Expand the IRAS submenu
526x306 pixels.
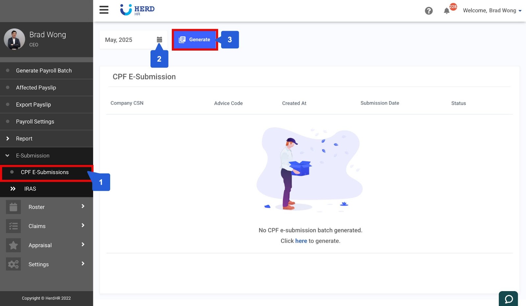point(30,189)
